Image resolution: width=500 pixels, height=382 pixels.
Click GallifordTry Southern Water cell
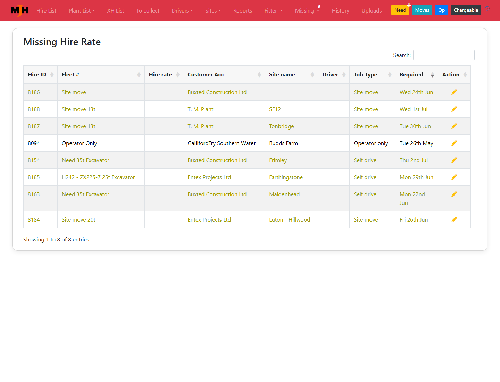pyautogui.click(x=222, y=143)
